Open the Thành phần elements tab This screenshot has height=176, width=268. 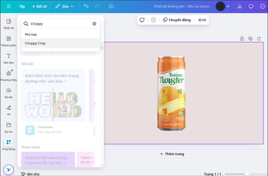point(8,41)
